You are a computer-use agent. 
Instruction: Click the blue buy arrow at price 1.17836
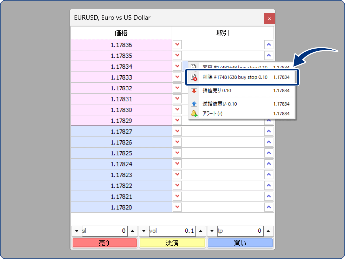269,45
